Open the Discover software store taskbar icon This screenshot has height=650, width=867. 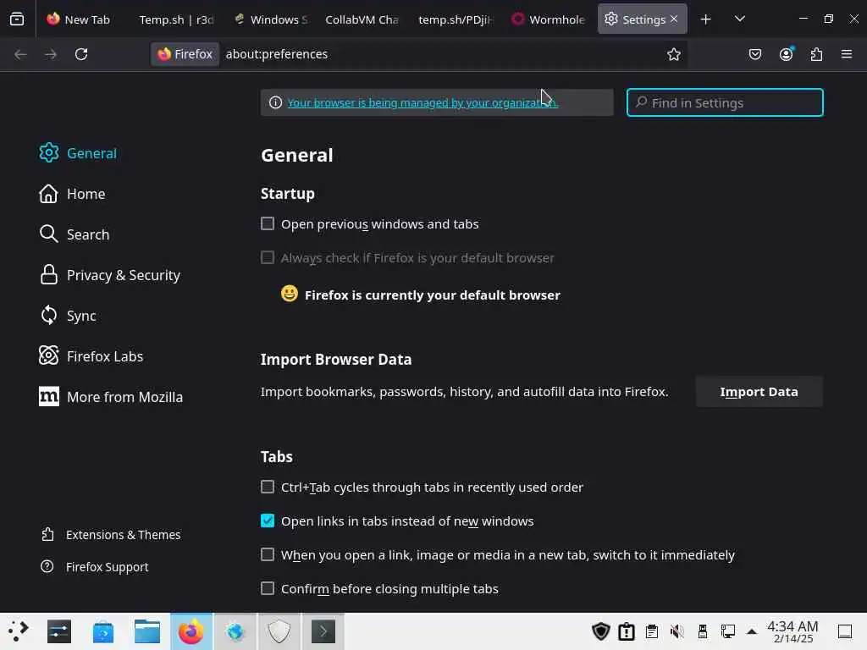pos(102,631)
